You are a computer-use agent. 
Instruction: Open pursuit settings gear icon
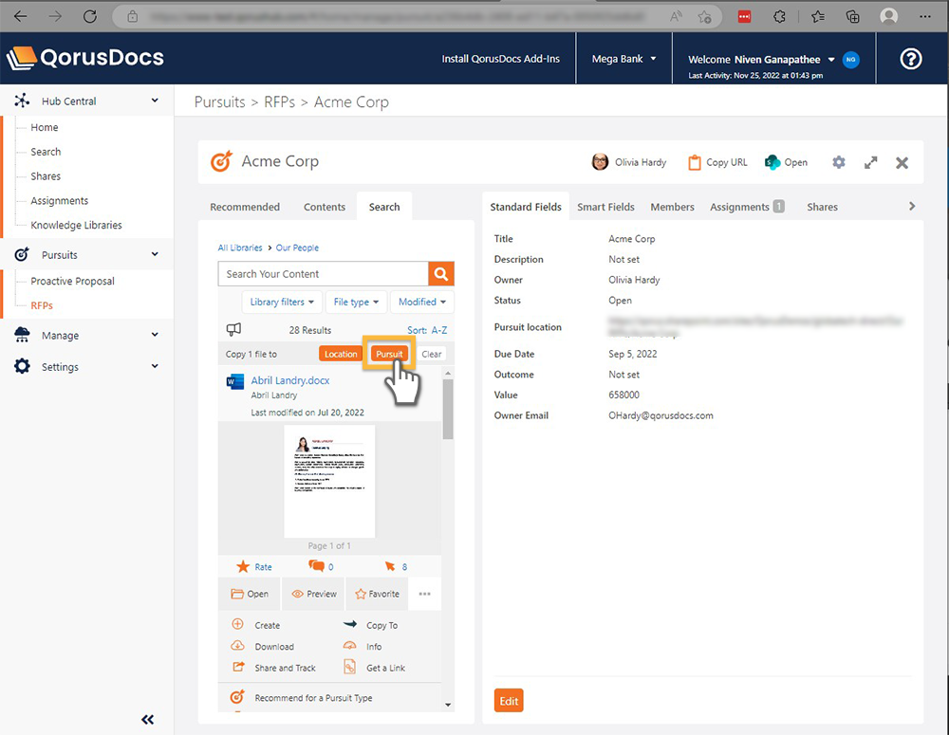838,162
